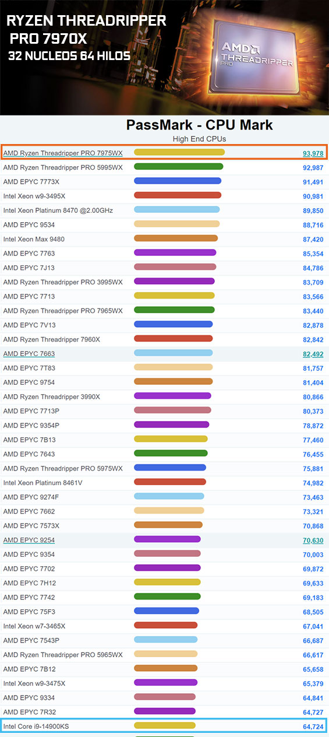Image resolution: width=329 pixels, height=737 pixels.
Task: Select the AMD EPYC 7B12 name
Action: [29, 669]
